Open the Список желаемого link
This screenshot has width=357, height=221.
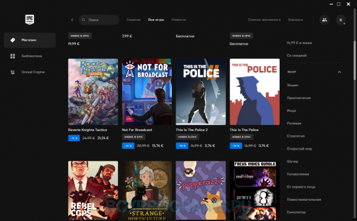point(264,20)
